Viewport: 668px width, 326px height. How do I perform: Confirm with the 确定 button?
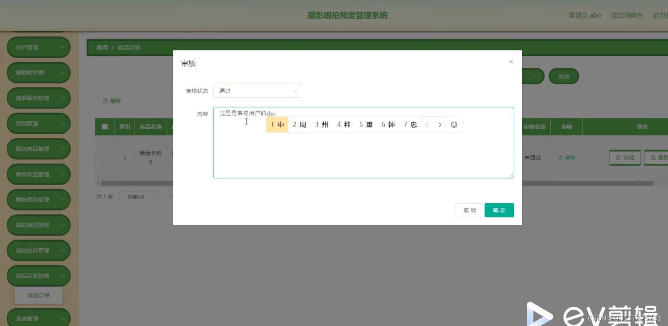click(x=499, y=210)
